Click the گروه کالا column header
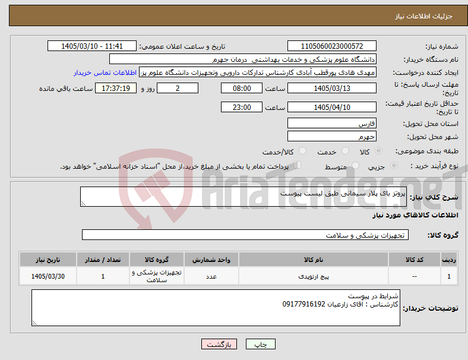Image resolution: width=468 pixels, height=360 pixels. coord(157,260)
